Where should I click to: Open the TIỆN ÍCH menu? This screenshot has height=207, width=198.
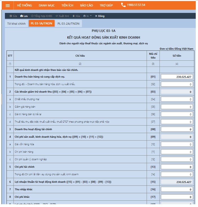pos(67,5)
